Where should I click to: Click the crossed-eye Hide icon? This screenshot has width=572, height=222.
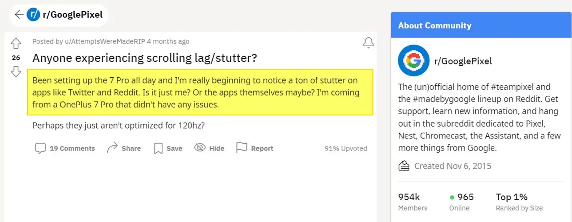click(x=200, y=148)
